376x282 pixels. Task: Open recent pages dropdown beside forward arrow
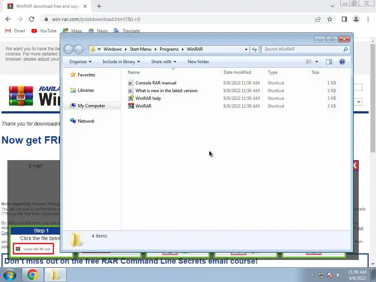coord(86,50)
